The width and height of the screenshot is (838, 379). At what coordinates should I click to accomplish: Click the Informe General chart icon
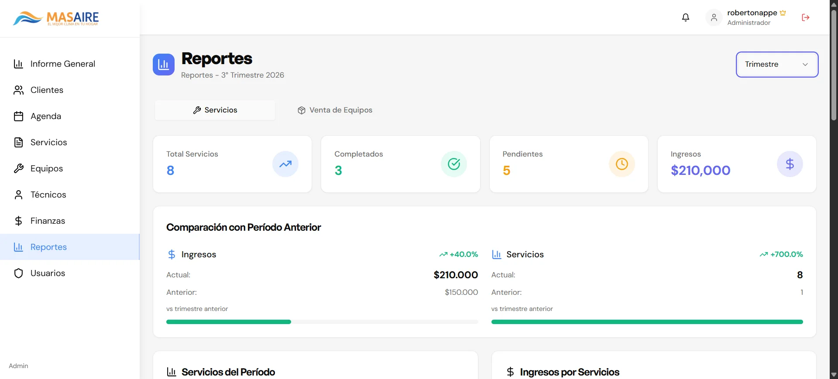point(18,64)
